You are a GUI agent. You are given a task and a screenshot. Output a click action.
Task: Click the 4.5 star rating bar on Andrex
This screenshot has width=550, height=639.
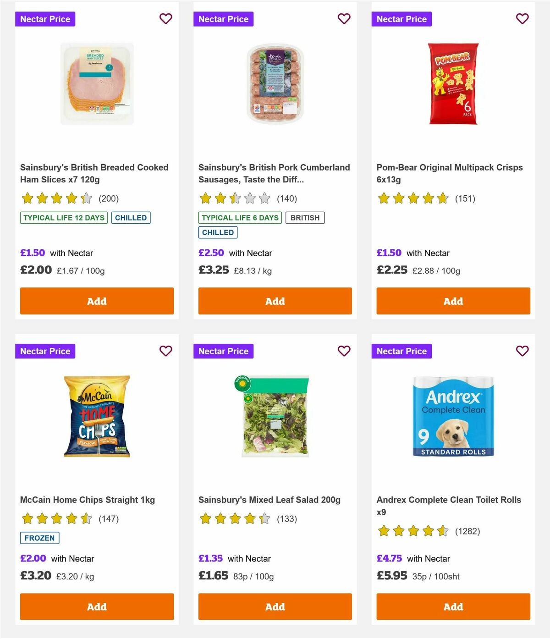click(412, 531)
